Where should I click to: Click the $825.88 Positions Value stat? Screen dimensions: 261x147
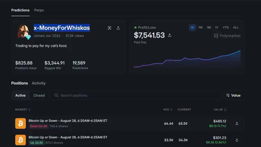pyautogui.click(x=26, y=65)
